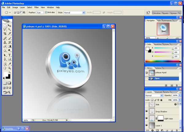The image size is (184, 132).
Task: Select the Gradient tool
Action: coord(10,46)
